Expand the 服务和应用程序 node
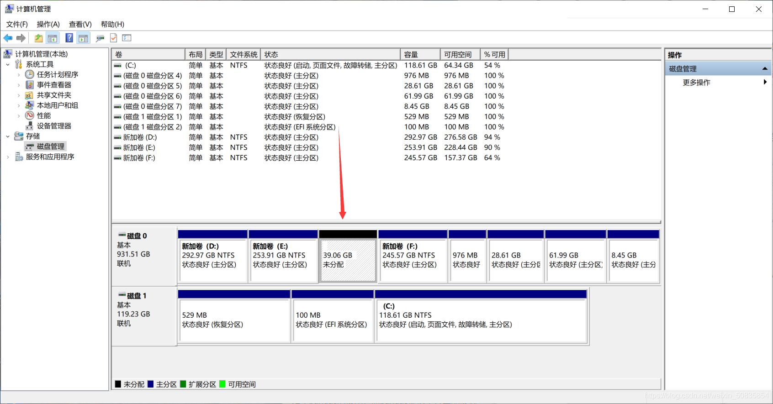Image resolution: width=773 pixels, height=404 pixels. pyautogui.click(x=8, y=157)
